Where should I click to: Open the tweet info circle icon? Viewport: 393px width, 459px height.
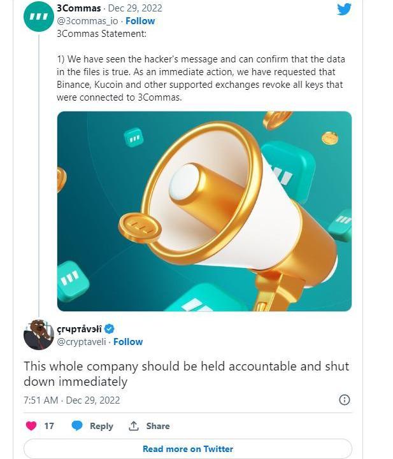[x=344, y=400]
